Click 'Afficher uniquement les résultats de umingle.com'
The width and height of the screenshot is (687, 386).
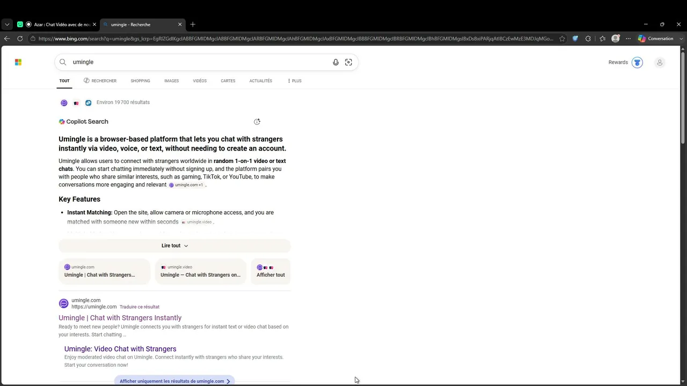tap(174, 381)
